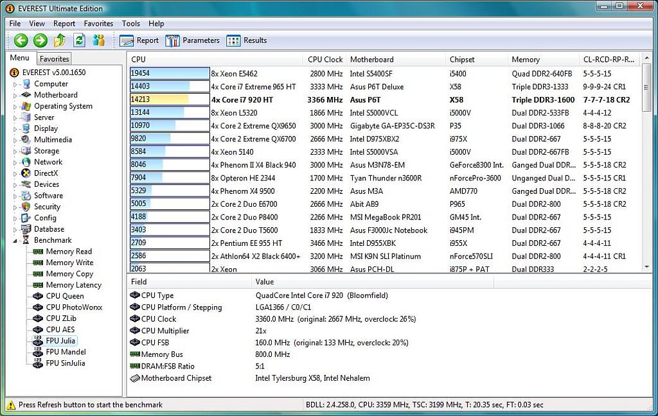Select the Security shield icon in the tree
The height and width of the screenshot is (416, 658).
tap(26, 207)
